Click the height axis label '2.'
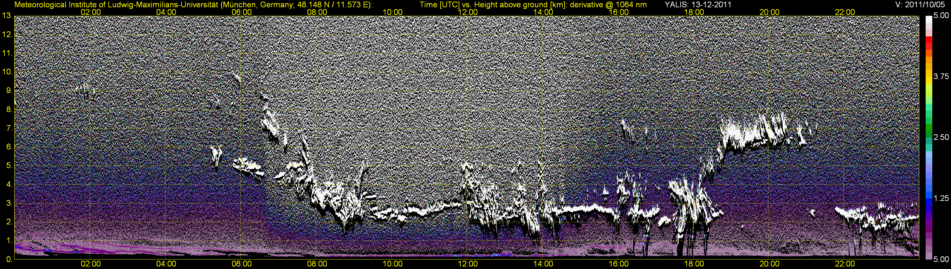This screenshot has width=951, height=269. [x=10, y=222]
